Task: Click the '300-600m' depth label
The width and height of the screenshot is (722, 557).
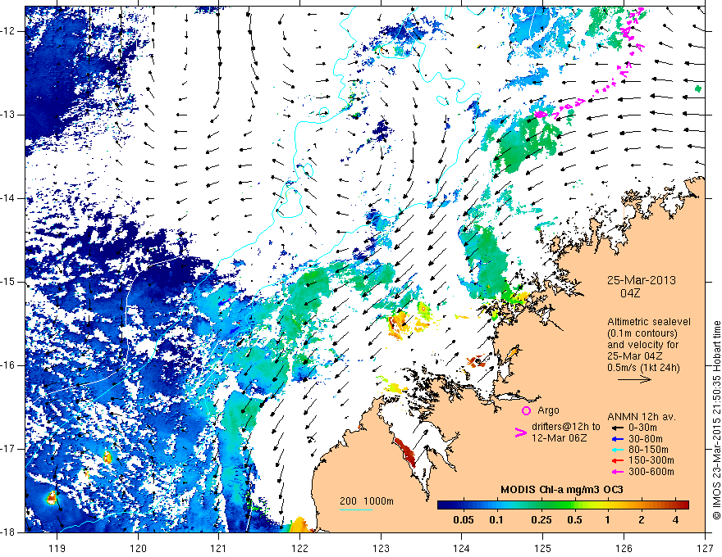Action: coord(651,472)
